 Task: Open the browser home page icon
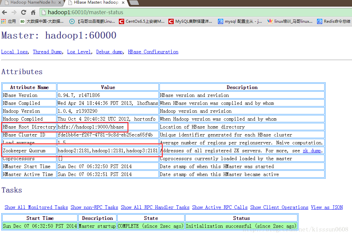pyautogui.click(x=33, y=12)
